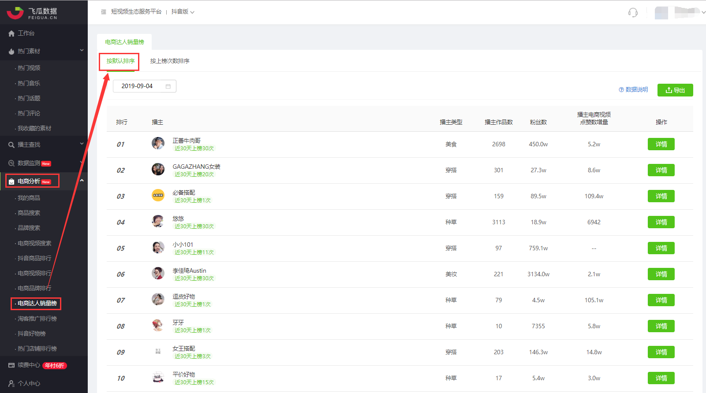This screenshot has height=393, width=706.
Task: Click the 年付6折 promo badge
Action: pyautogui.click(x=55, y=366)
